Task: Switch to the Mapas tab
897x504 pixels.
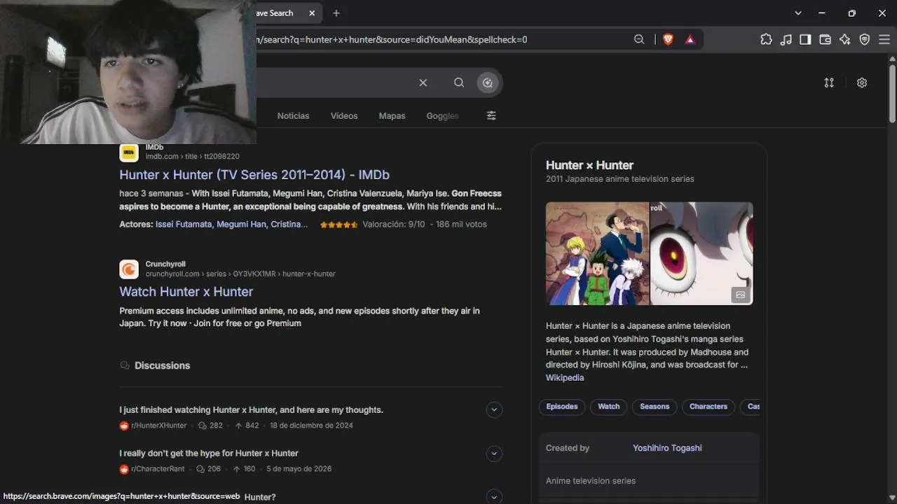Action: tap(392, 116)
